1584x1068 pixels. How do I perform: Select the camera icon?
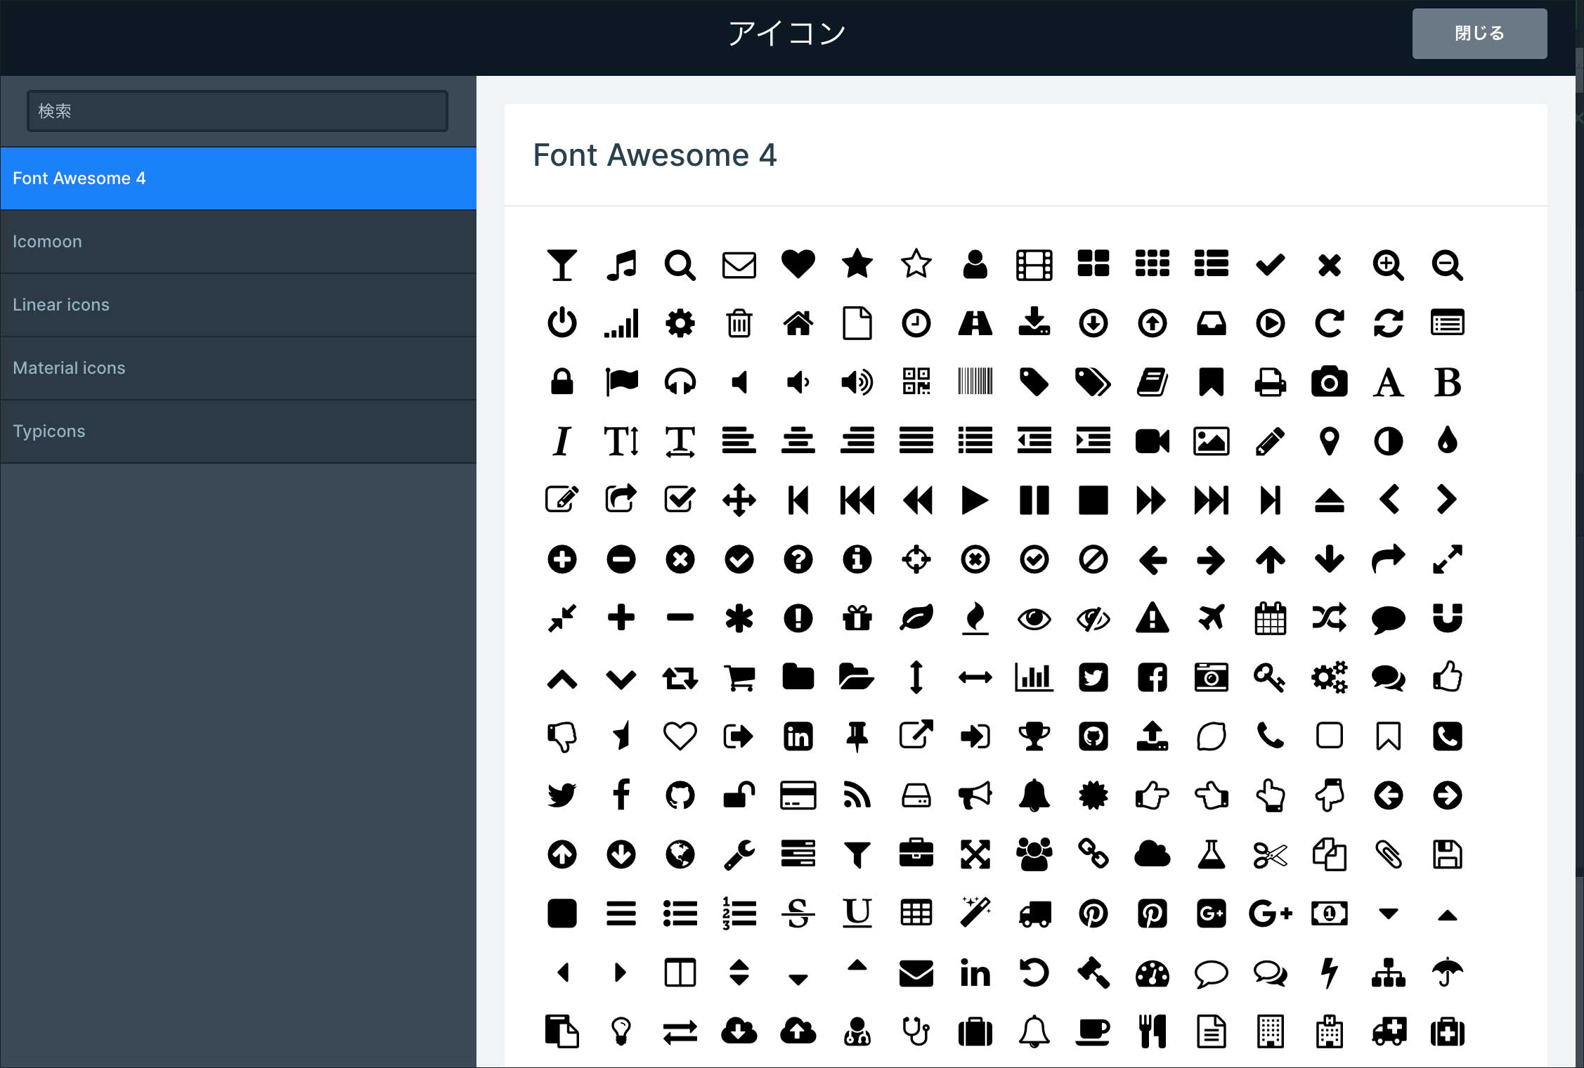tap(1329, 382)
